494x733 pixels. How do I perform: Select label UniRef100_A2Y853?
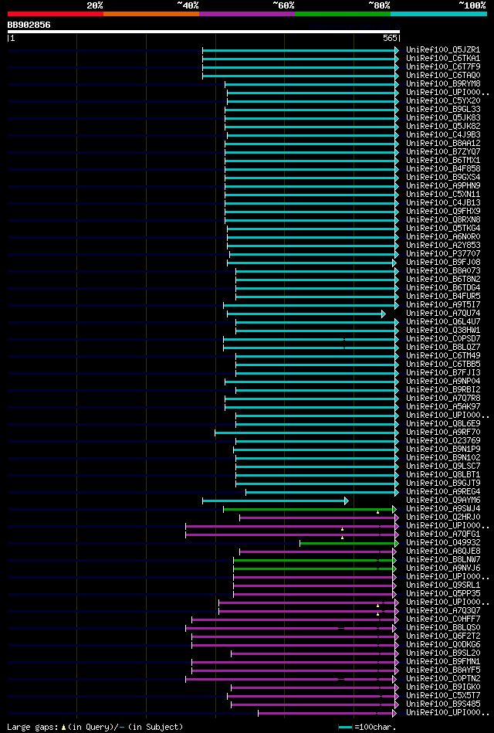[444, 245]
